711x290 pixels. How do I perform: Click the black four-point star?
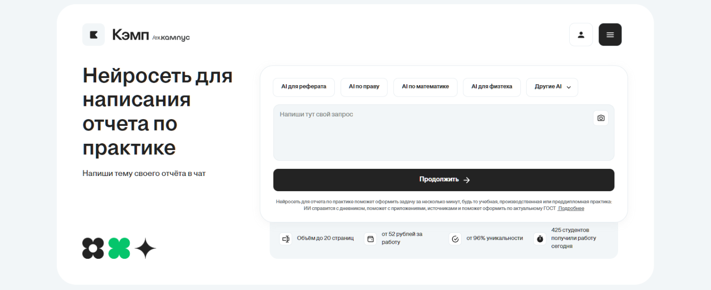145,248
